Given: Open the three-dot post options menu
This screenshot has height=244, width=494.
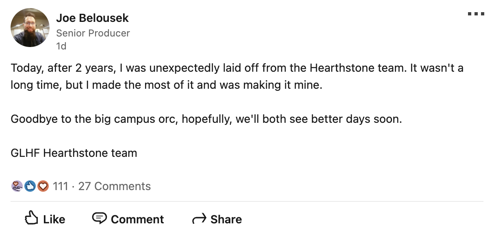Looking at the screenshot, I should (476, 14).
